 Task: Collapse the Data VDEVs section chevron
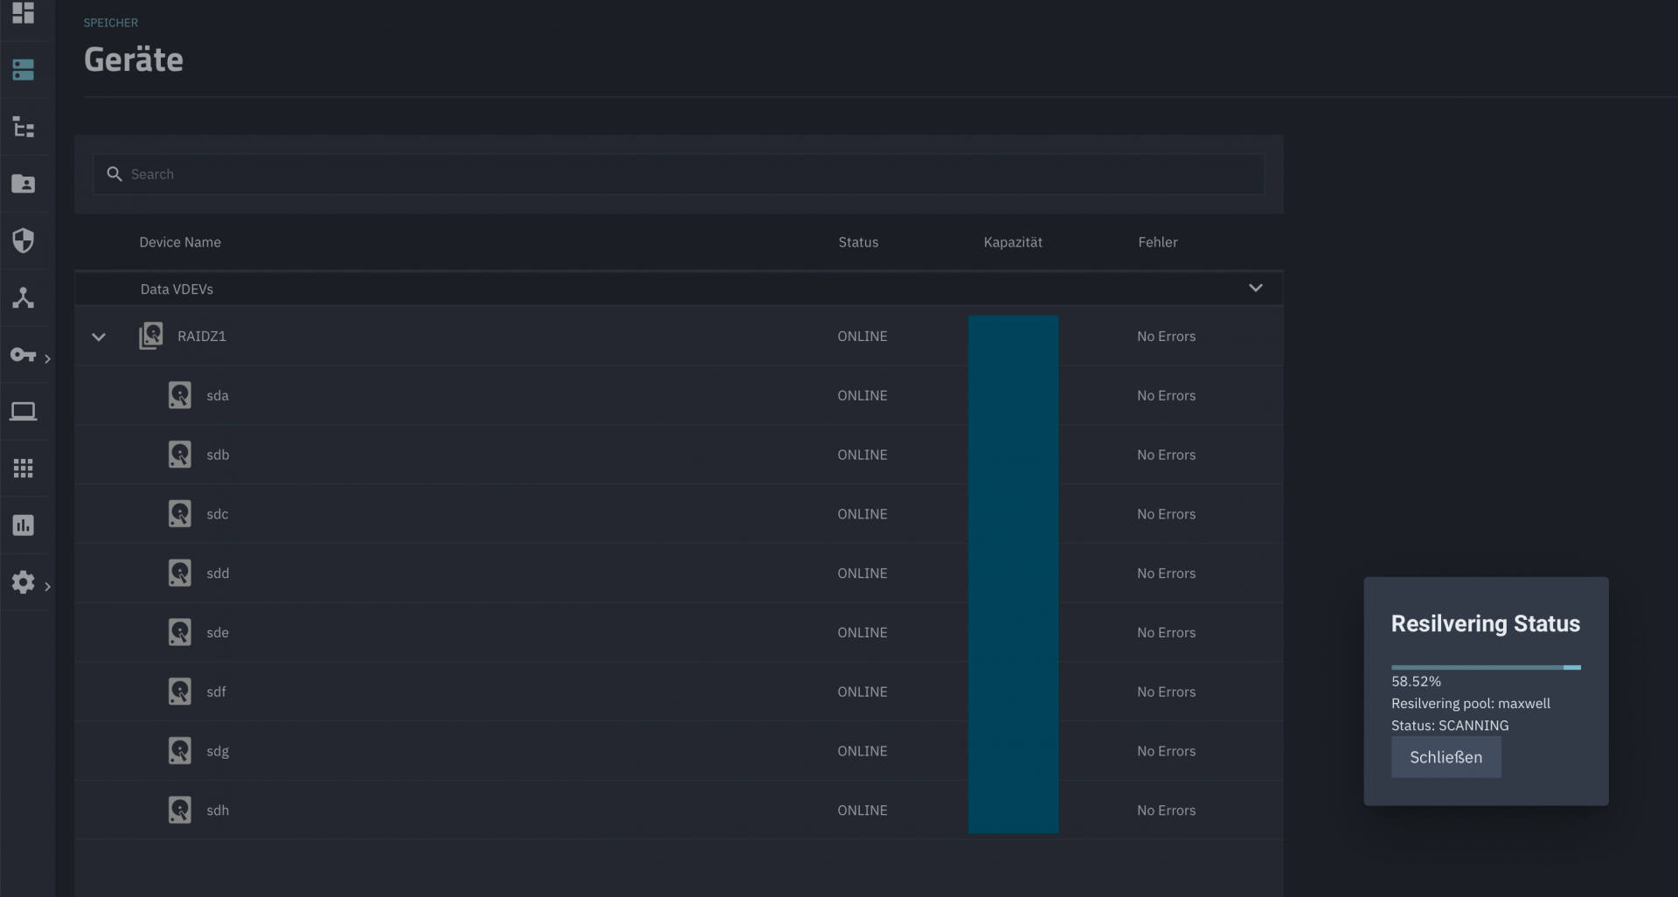coord(1255,289)
